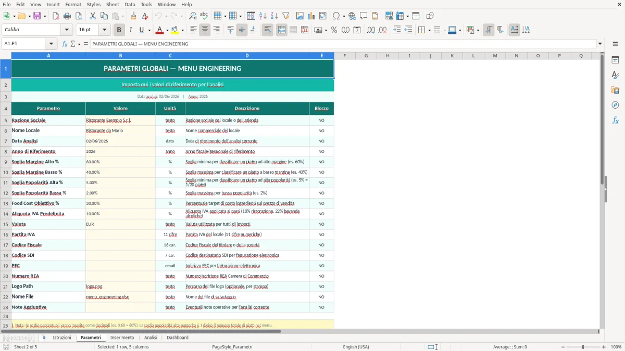This screenshot has width=625, height=351.
Task: Sort ascending
Action: [263, 16]
